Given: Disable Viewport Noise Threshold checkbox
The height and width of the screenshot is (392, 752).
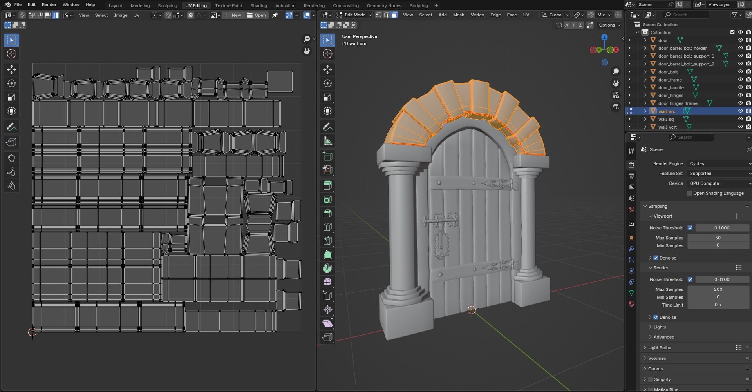Looking at the screenshot, I should (690, 228).
